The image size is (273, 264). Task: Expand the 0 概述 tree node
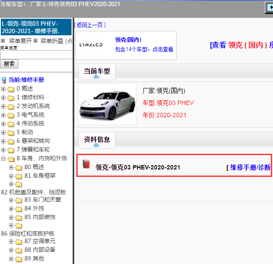click(3, 89)
